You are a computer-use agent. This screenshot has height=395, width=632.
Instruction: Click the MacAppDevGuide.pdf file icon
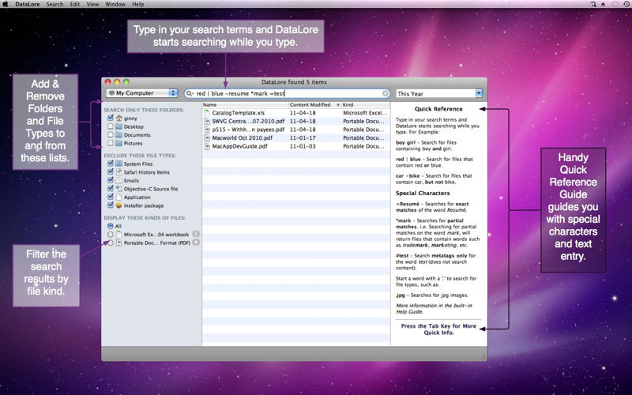(207, 146)
